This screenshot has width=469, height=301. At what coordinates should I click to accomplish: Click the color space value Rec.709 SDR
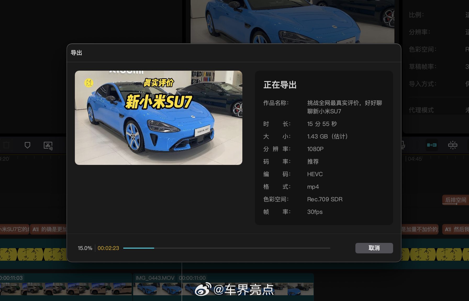point(325,199)
